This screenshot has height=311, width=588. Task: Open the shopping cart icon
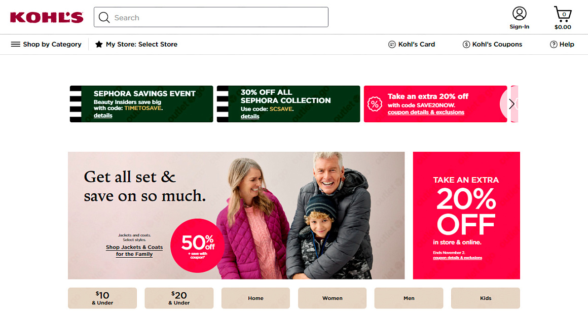[x=563, y=14]
